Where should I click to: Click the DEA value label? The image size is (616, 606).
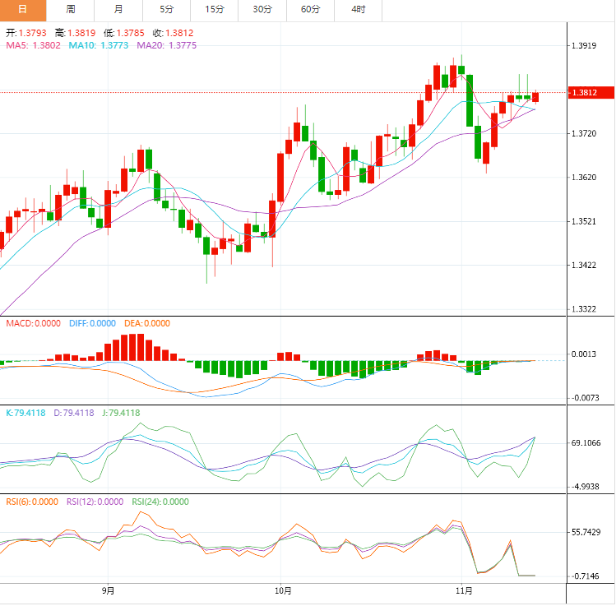[147, 324]
